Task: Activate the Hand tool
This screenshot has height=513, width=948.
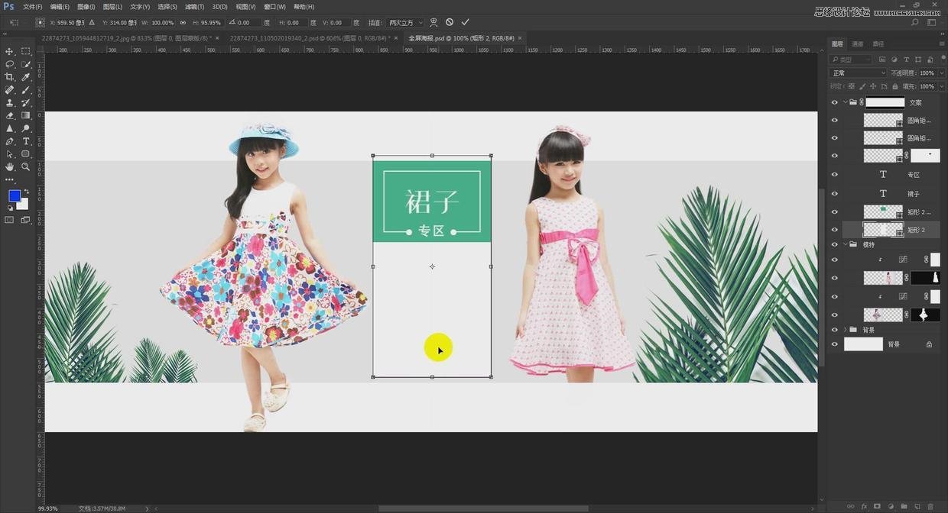Action: [x=10, y=166]
